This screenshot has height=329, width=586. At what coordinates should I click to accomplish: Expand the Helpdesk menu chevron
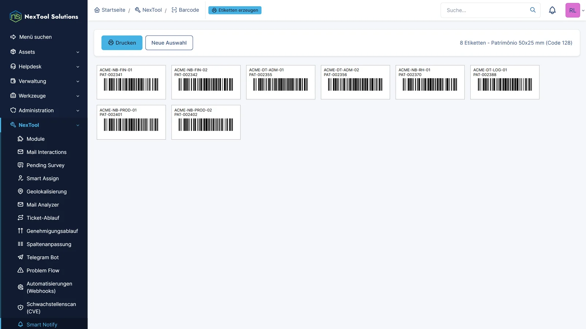pos(78,67)
